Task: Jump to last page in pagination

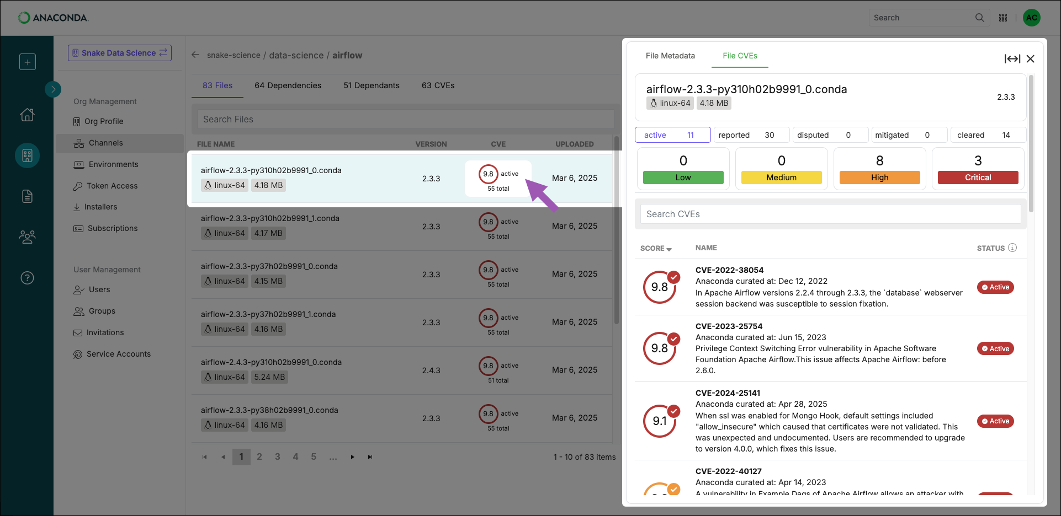Action: point(370,457)
